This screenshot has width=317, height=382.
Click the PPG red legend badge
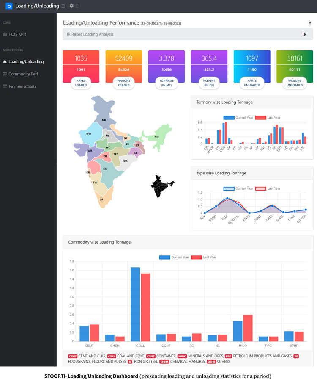point(228,356)
